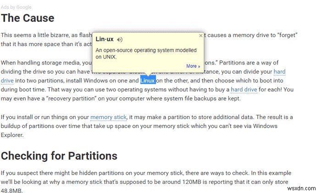Click the highlighted word "Linux" in the paragraph

point(148,80)
